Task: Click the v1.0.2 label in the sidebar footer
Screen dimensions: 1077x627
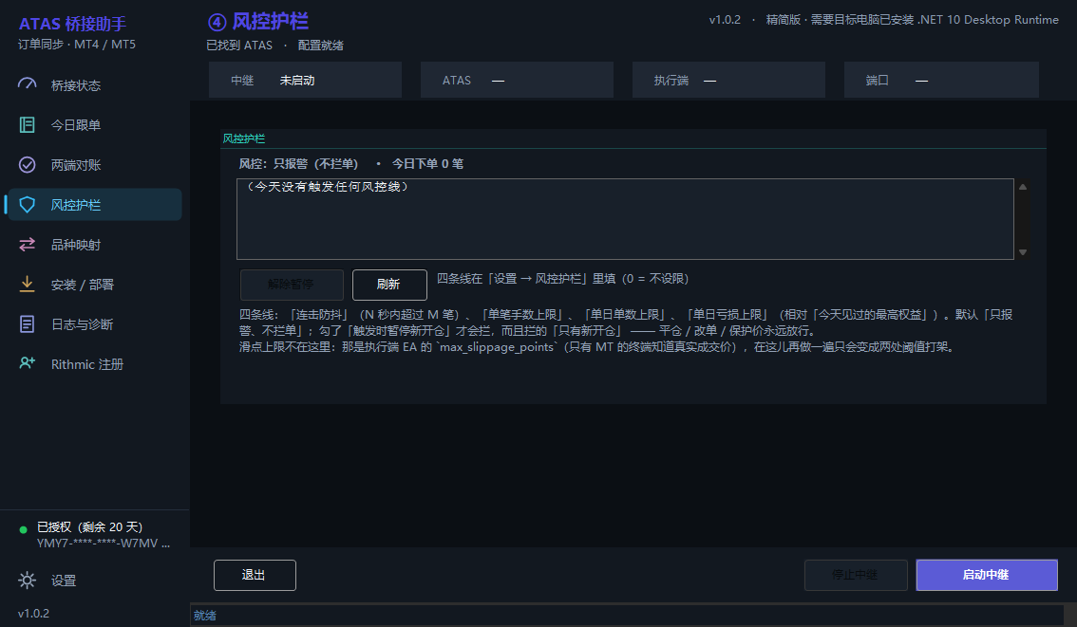Action: point(33,614)
